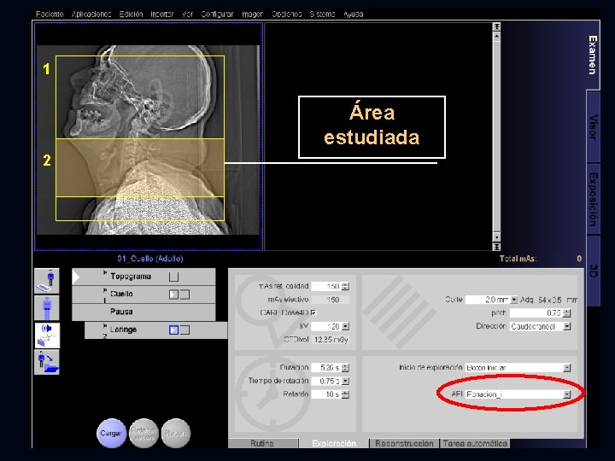This screenshot has width=615, height=461.
Task: Open the API Fonacion_i dropdown
Action: point(567,394)
